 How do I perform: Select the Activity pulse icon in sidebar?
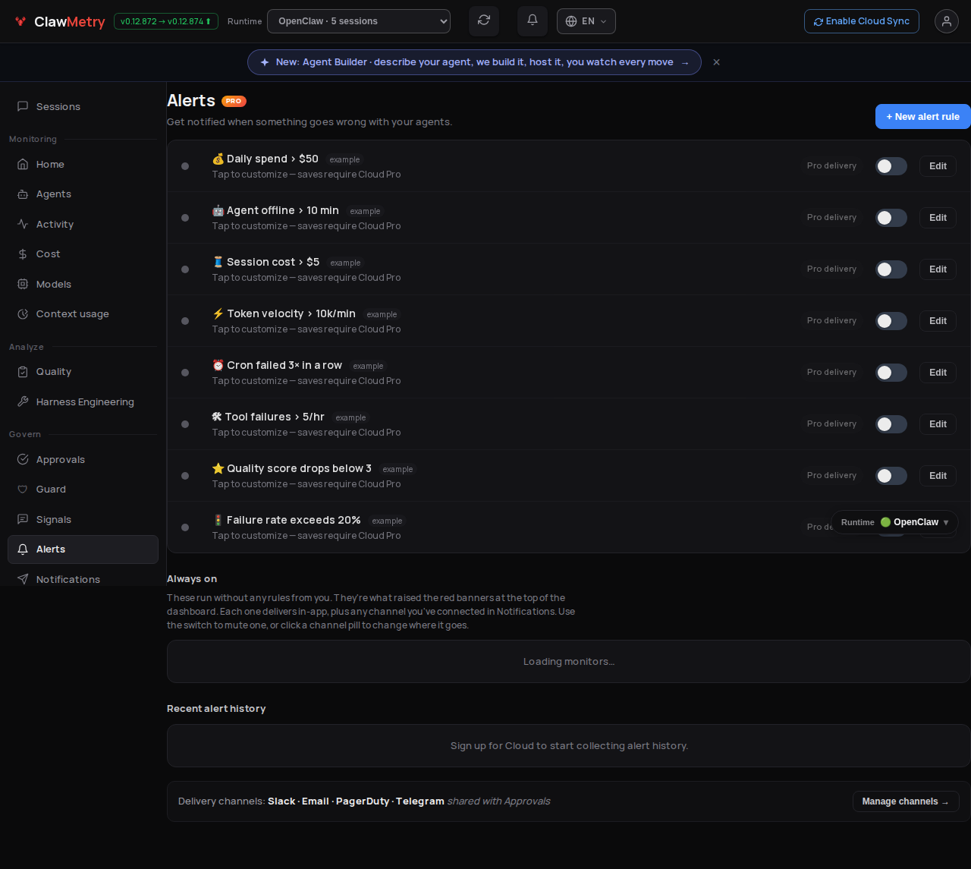23,224
